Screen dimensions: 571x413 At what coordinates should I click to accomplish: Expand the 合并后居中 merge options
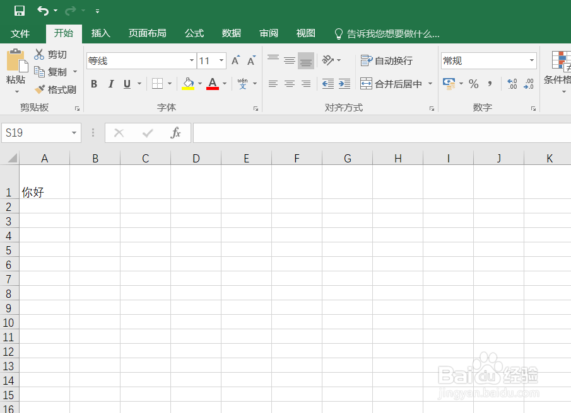click(x=431, y=84)
